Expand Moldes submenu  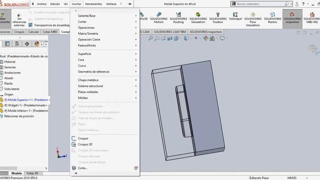pos(105,98)
